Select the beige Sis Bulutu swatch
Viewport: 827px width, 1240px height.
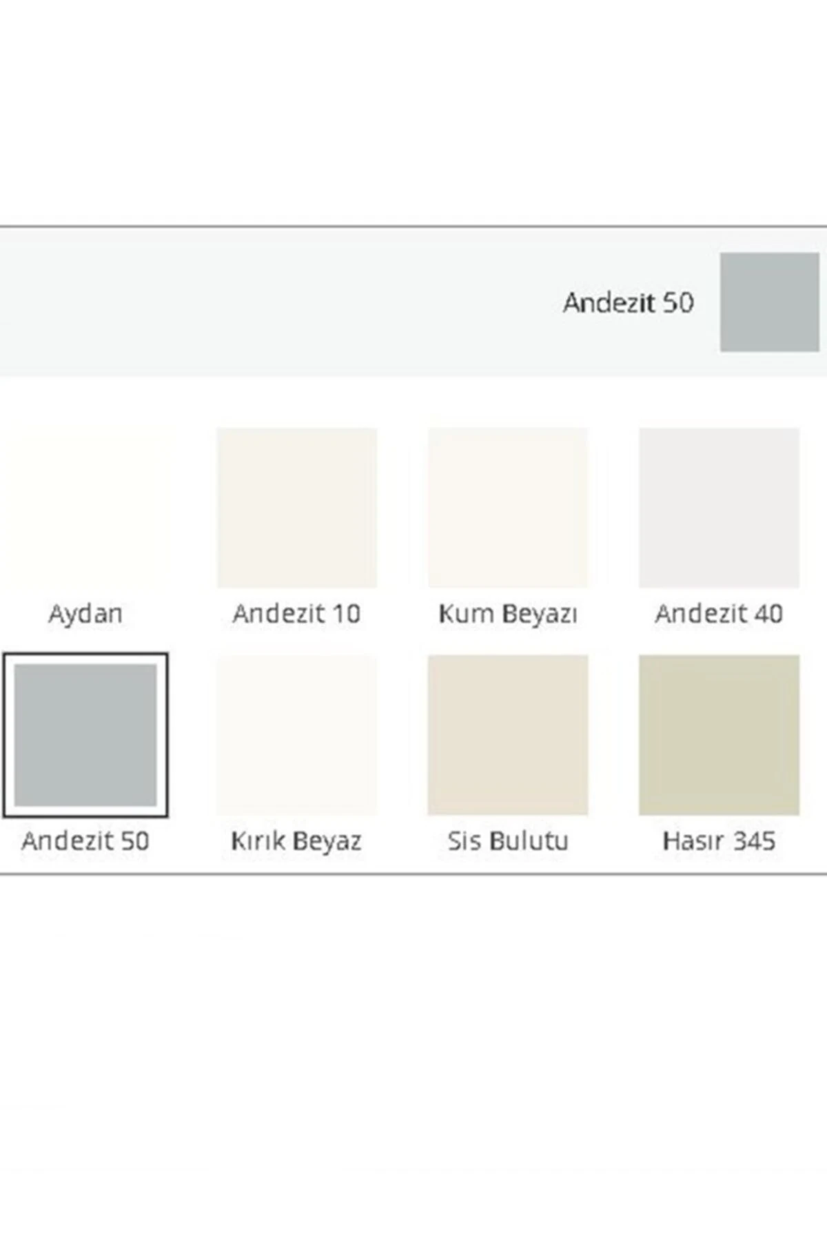(x=508, y=734)
